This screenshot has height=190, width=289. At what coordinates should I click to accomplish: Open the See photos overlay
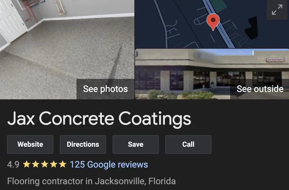(105, 89)
